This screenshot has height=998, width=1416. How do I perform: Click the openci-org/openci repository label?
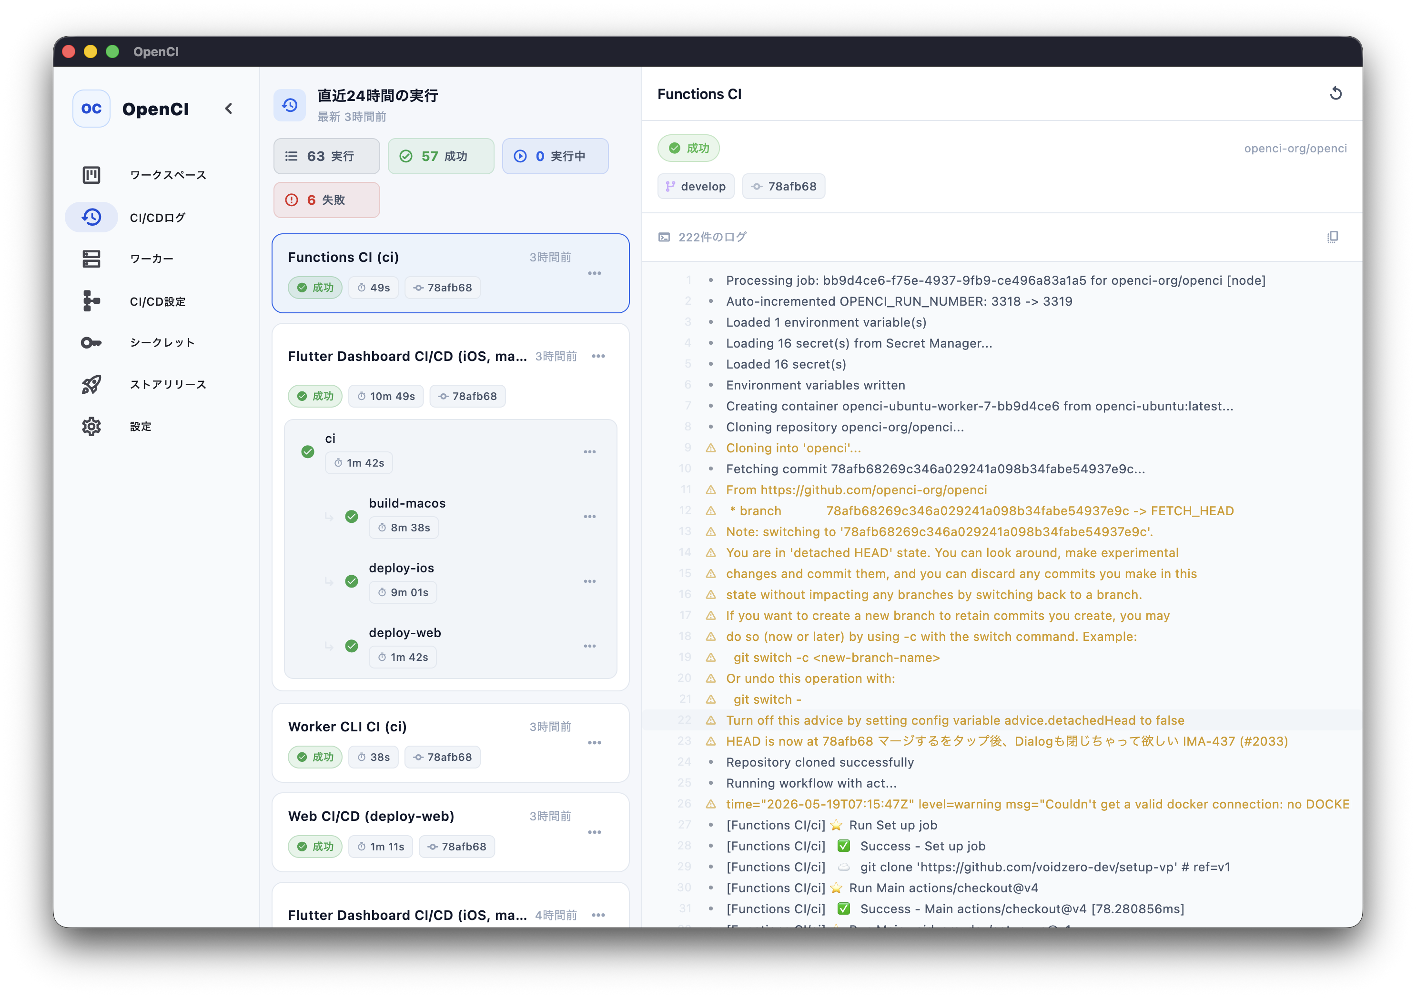(1295, 149)
